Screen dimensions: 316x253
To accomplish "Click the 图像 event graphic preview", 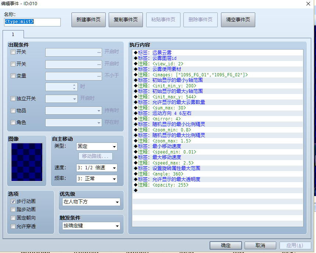I will [27, 162].
